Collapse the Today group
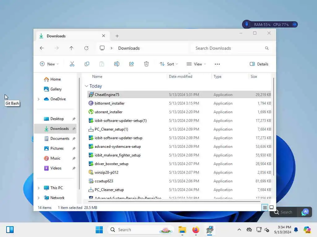 [x=86, y=86]
